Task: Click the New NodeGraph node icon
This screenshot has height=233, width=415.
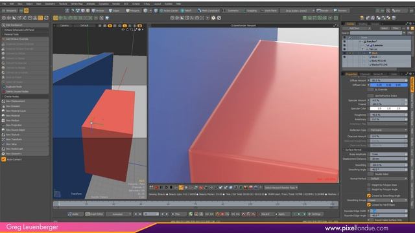Action: coord(3,149)
